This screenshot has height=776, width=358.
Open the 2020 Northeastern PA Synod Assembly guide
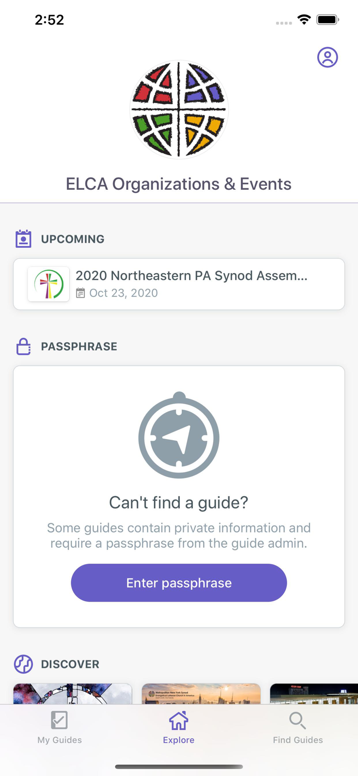192,276
